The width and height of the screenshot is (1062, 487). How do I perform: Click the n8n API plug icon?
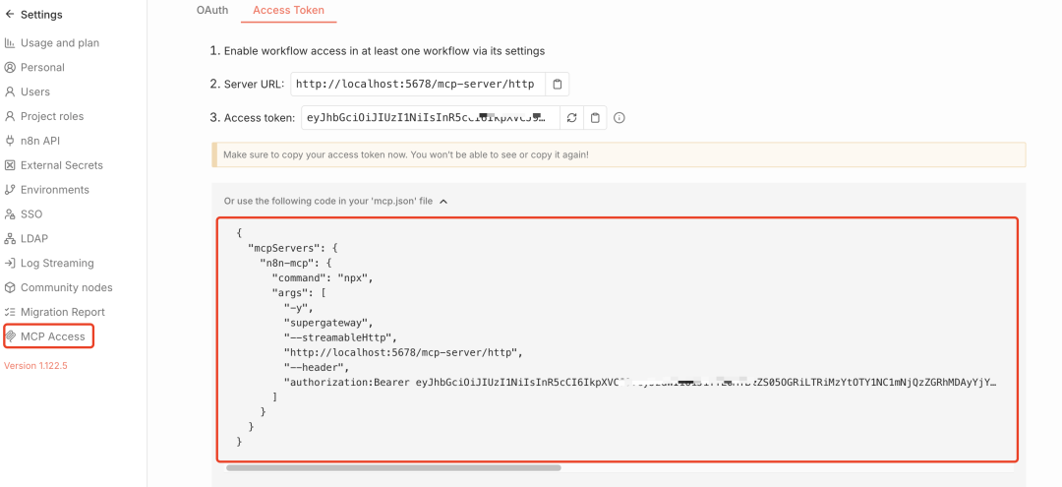pyautogui.click(x=10, y=141)
